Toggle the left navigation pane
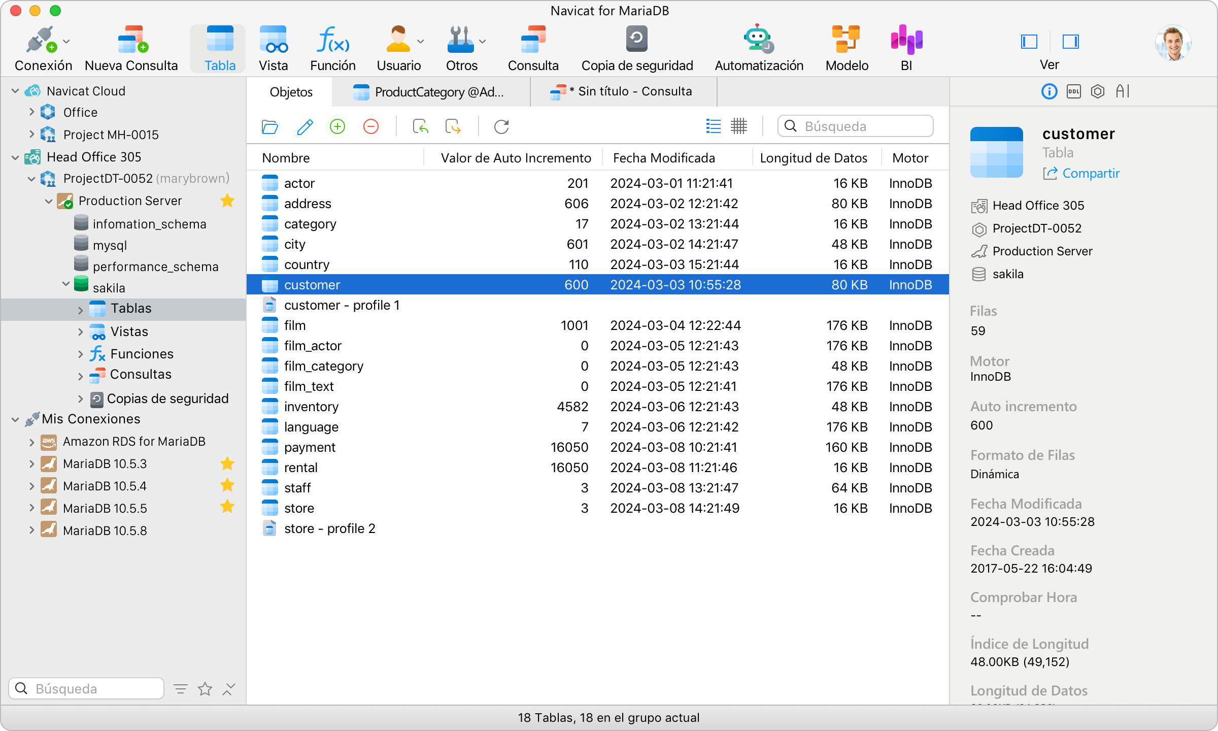The height and width of the screenshot is (731, 1218). pos(1029,42)
